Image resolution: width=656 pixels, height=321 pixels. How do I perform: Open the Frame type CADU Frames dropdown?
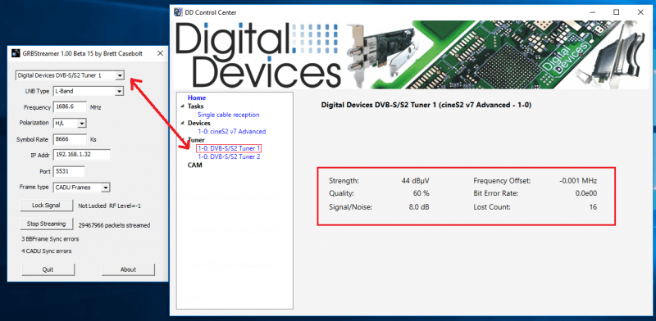[106, 188]
